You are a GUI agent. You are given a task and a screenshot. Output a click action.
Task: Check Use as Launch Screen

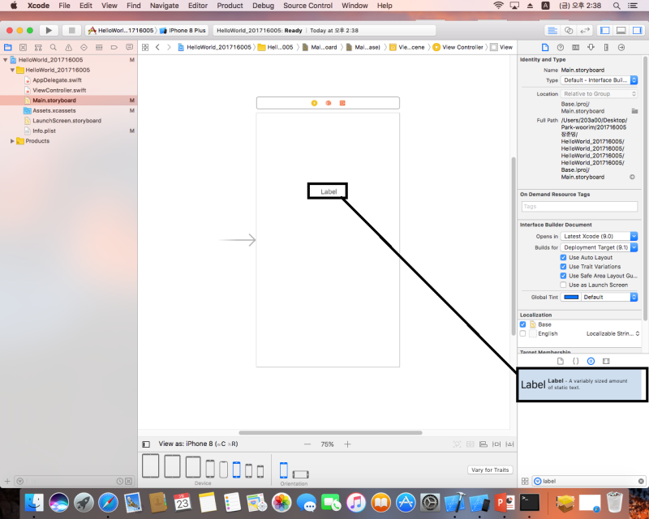point(563,285)
